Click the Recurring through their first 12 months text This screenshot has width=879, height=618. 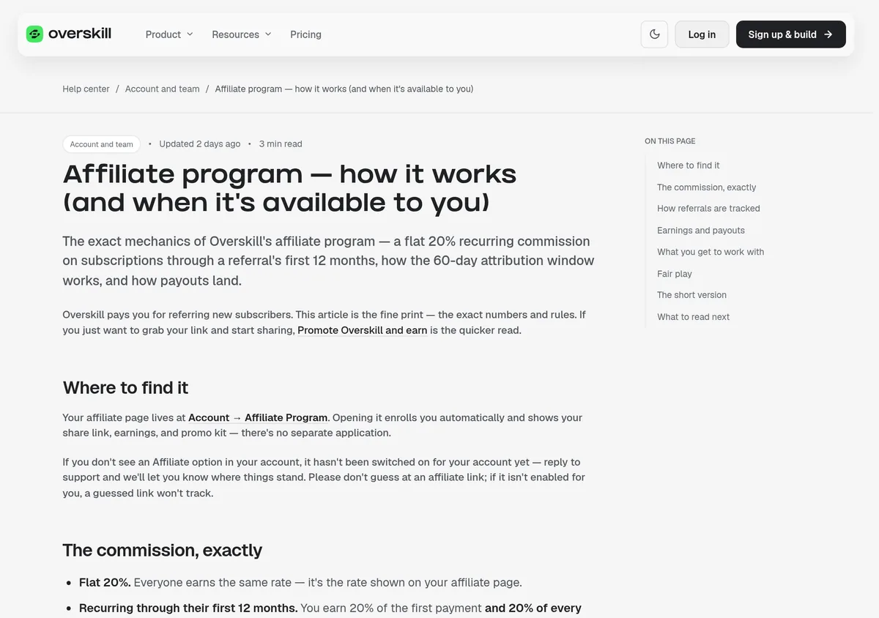(188, 608)
